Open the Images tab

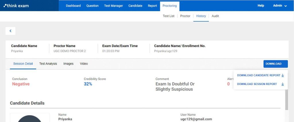pos(68,64)
